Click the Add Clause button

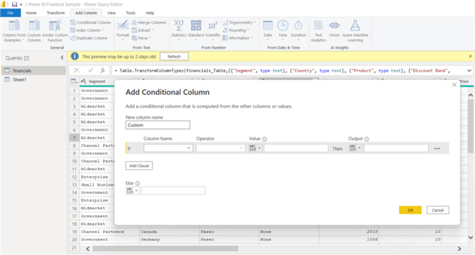(x=139, y=166)
